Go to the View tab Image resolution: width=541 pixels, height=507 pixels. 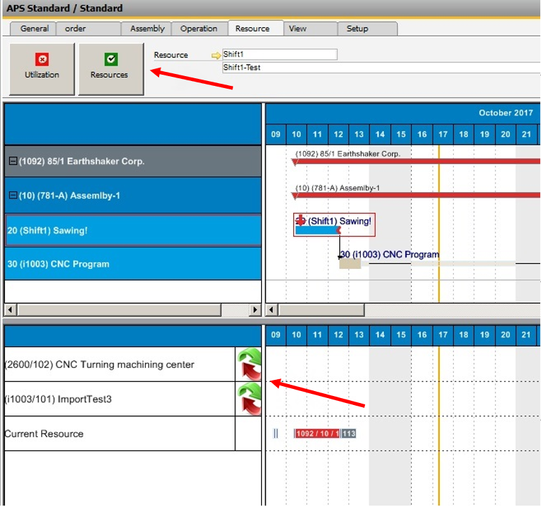(297, 29)
